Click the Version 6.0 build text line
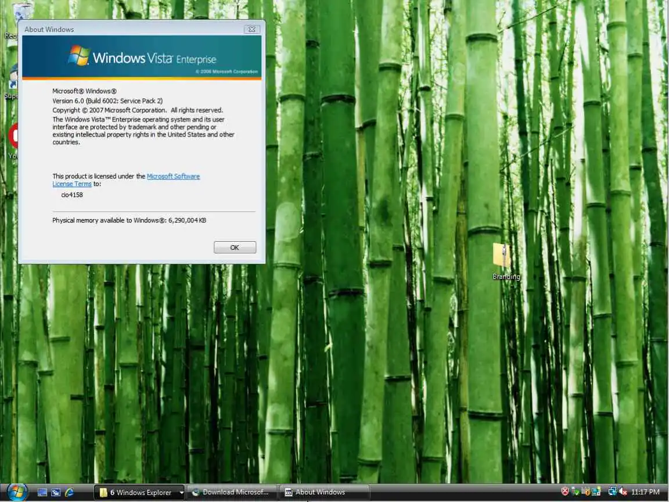Image resolution: width=669 pixels, height=502 pixels. (107, 101)
